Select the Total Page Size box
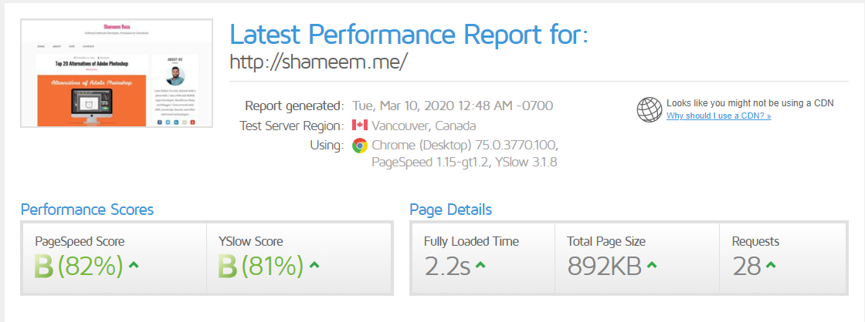The image size is (865, 322). (636, 257)
